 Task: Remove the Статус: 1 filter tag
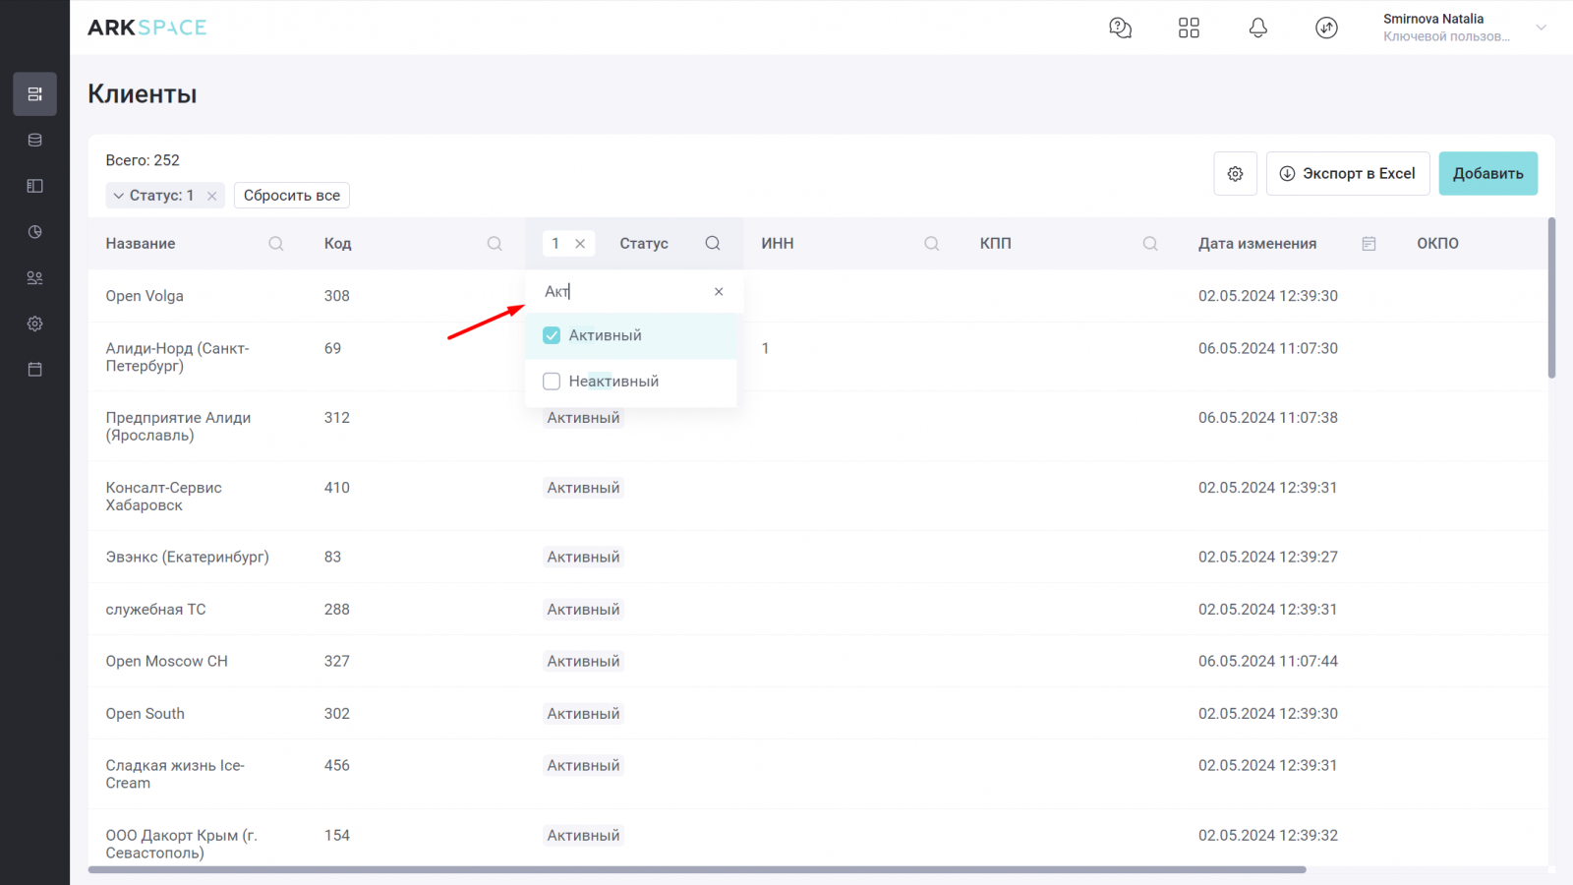[211, 196]
